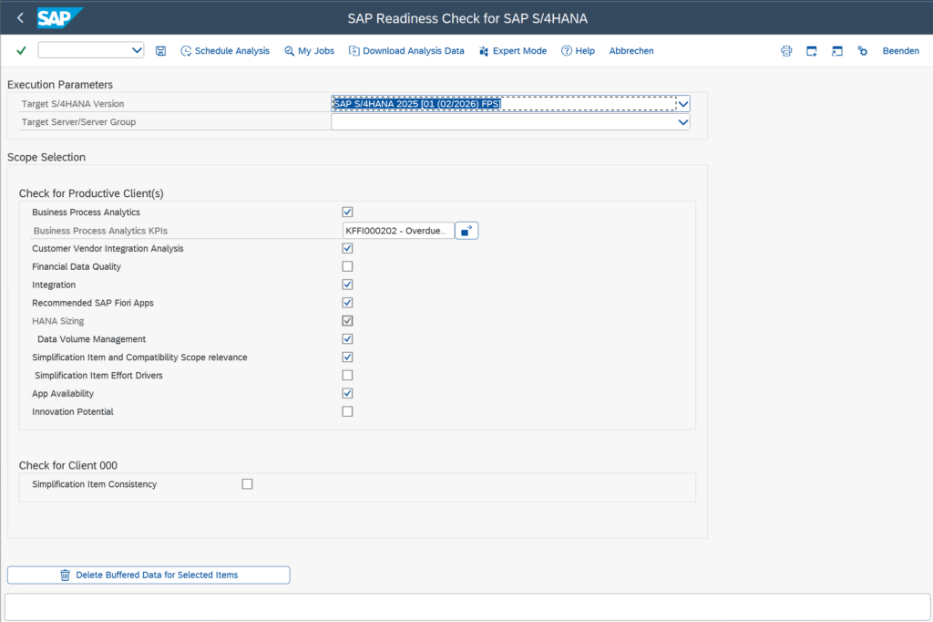This screenshot has width=933, height=622.
Task: Uncheck Business Process Analytics
Action: [x=347, y=213]
